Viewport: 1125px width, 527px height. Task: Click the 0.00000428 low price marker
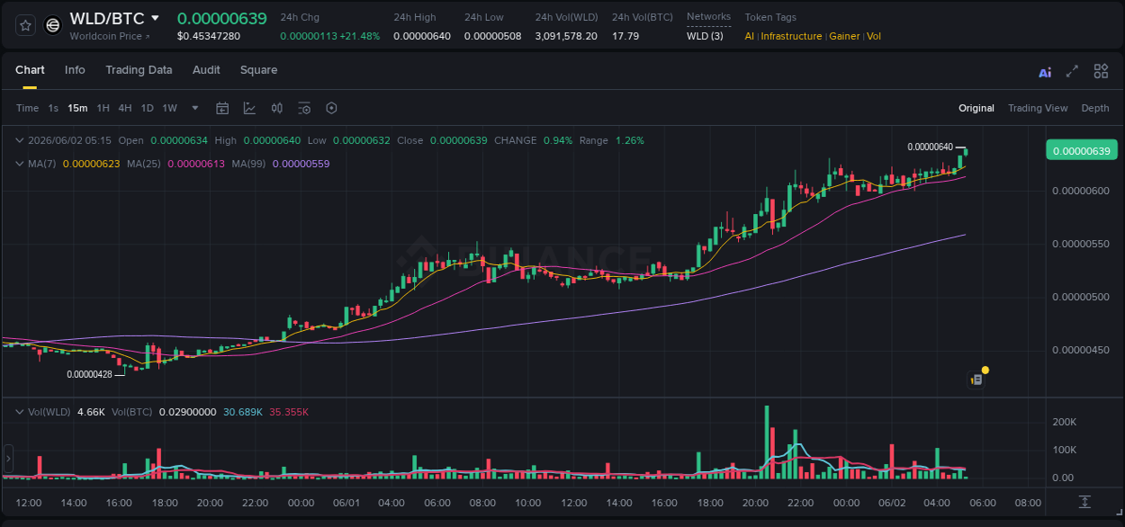point(90,374)
